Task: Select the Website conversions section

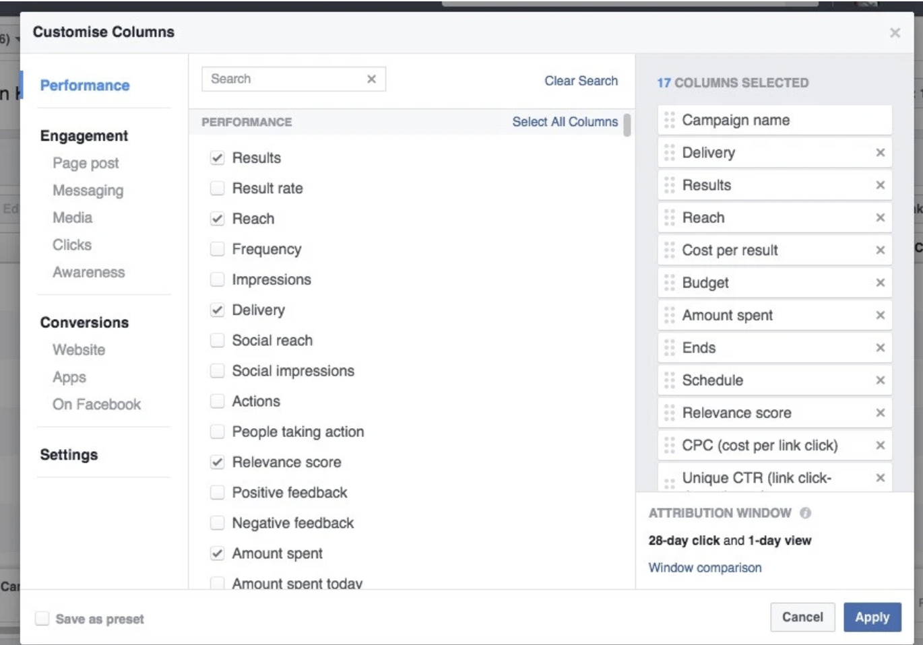Action: click(x=79, y=350)
